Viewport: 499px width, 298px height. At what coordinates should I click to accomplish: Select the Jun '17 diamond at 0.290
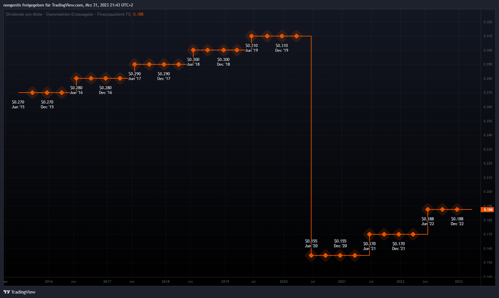135,64
